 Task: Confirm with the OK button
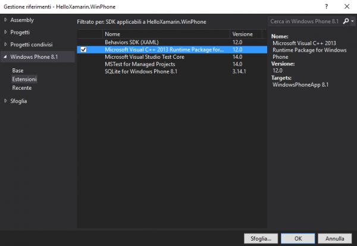coord(298,238)
